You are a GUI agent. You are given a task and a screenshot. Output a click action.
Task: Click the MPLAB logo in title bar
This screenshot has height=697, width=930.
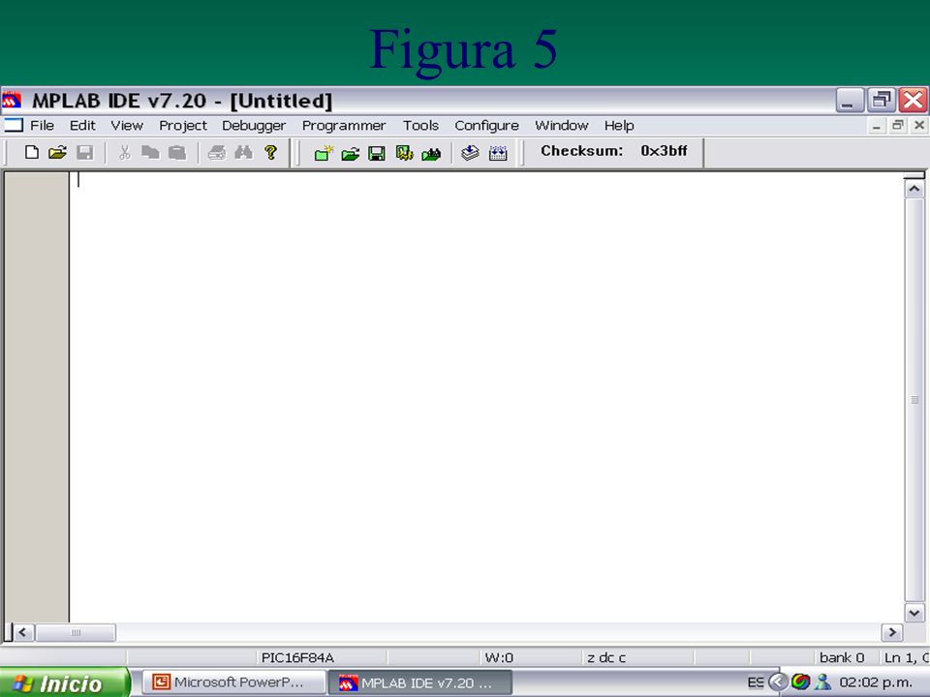pyautogui.click(x=12, y=100)
